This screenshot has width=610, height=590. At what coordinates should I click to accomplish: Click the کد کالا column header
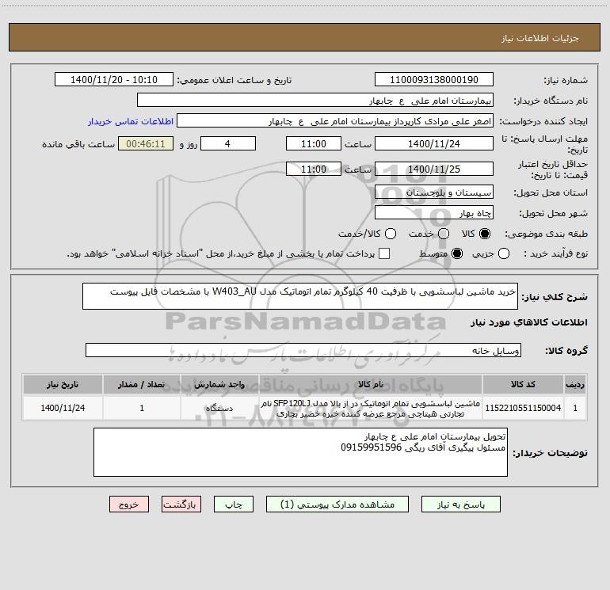click(x=523, y=384)
